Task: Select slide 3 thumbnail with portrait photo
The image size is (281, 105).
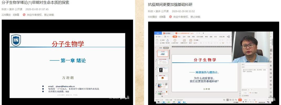Action: (x=163, y=70)
